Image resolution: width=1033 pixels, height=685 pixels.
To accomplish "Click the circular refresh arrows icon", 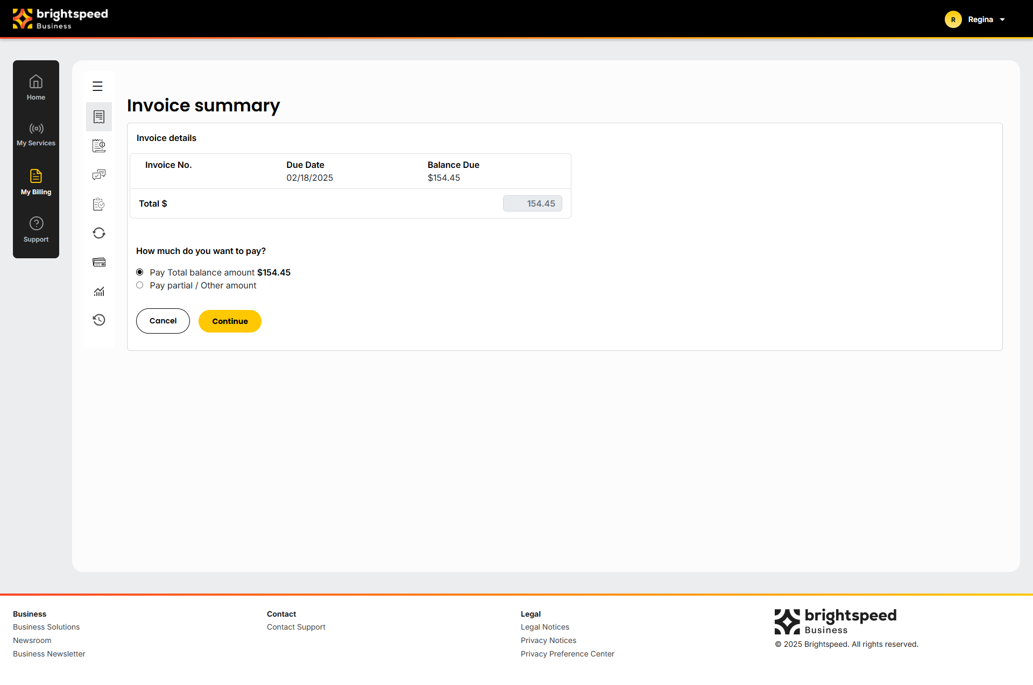I will tap(99, 233).
